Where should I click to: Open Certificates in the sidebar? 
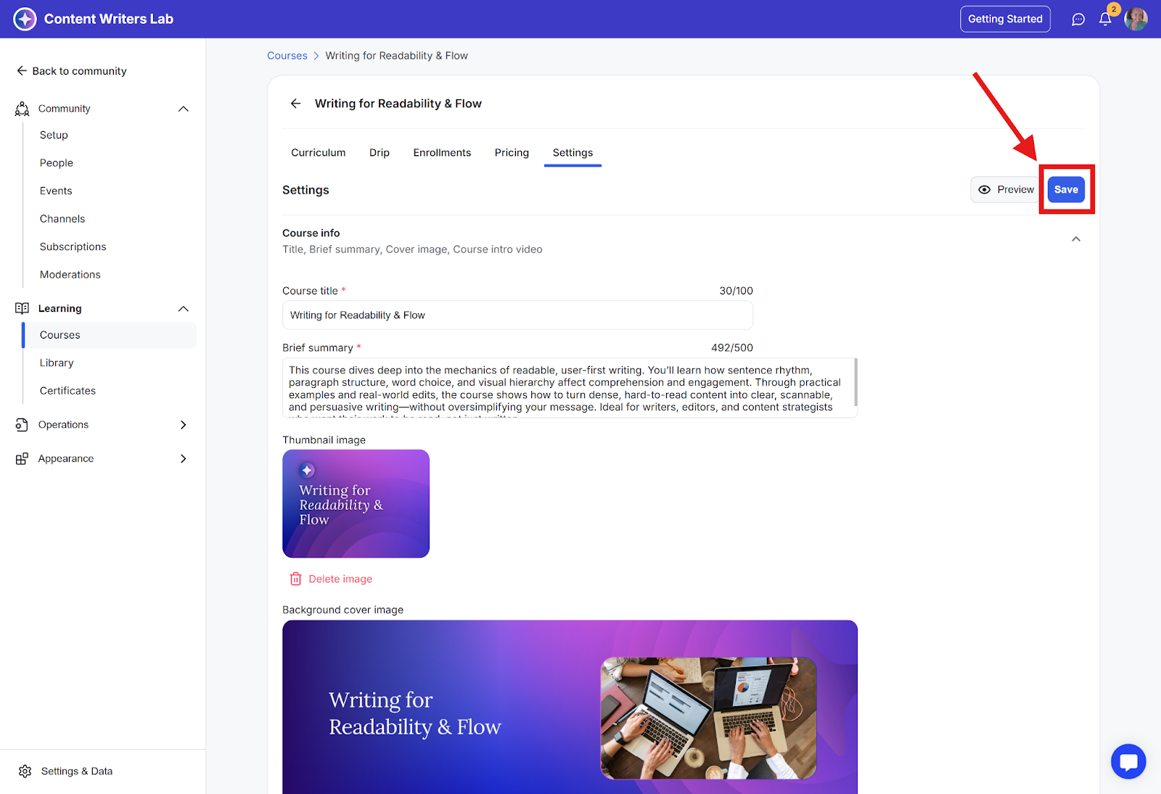pos(67,391)
